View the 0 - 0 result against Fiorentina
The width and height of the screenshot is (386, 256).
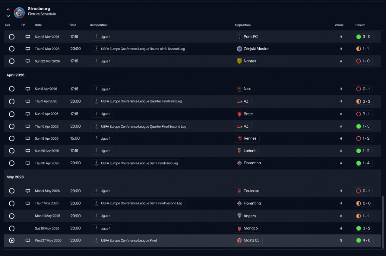pos(363,203)
